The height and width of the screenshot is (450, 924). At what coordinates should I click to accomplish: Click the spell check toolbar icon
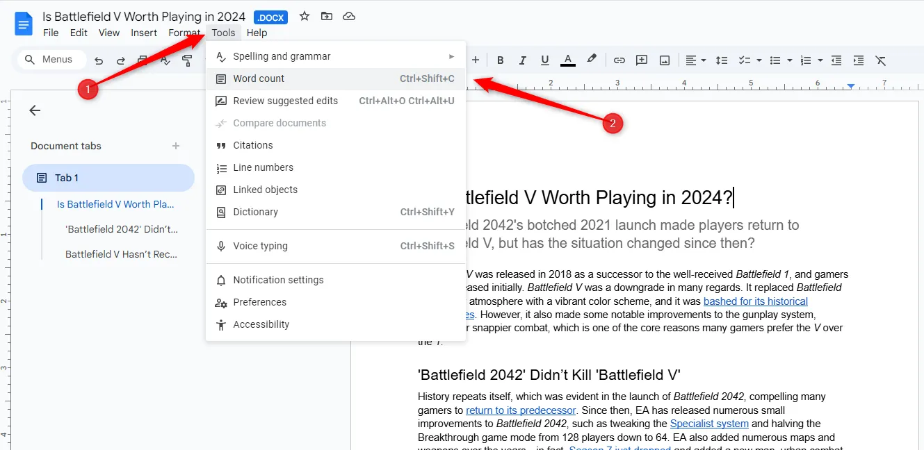(x=165, y=60)
